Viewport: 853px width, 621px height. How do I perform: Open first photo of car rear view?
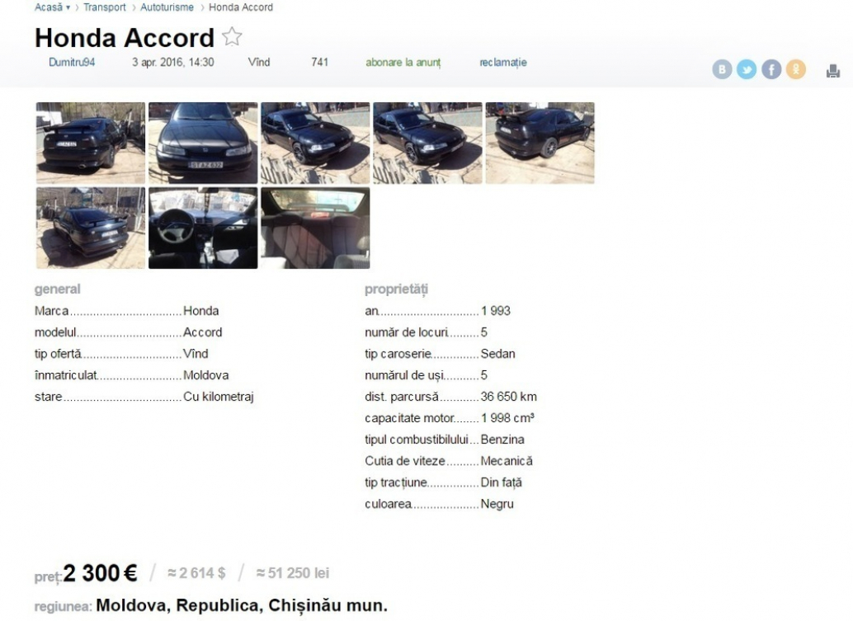tap(91, 143)
